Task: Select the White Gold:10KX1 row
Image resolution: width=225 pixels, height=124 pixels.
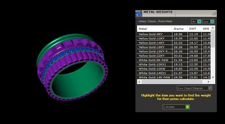Action: 174,64
